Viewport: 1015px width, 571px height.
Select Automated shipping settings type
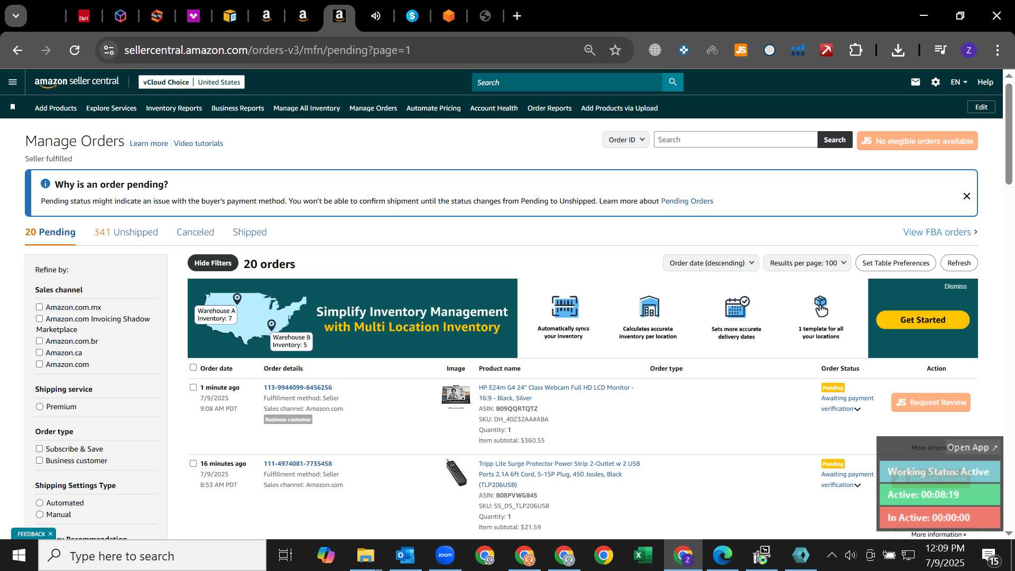pyautogui.click(x=40, y=503)
